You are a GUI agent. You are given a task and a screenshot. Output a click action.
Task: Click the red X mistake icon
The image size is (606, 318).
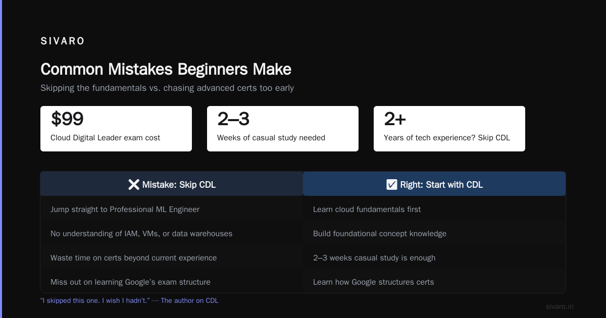134,185
